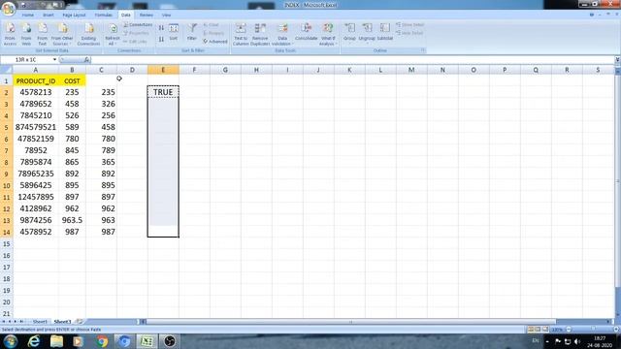Viewport: 621px width, 349px height.
Task: Open What-If Analysis dropdown
Action: tap(328, 34)
